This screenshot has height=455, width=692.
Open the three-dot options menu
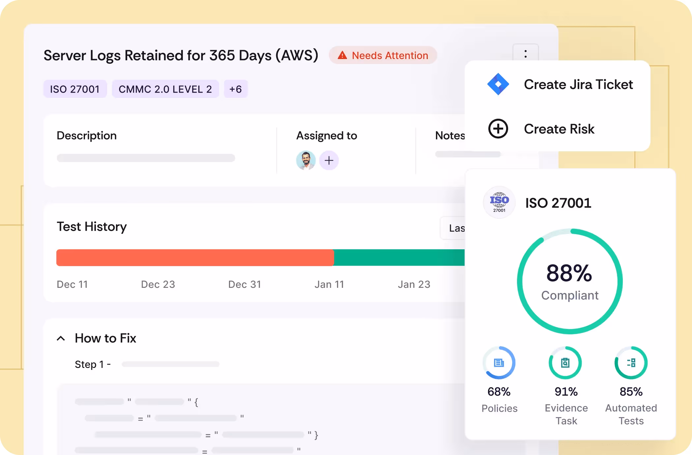tap(525, 53)
